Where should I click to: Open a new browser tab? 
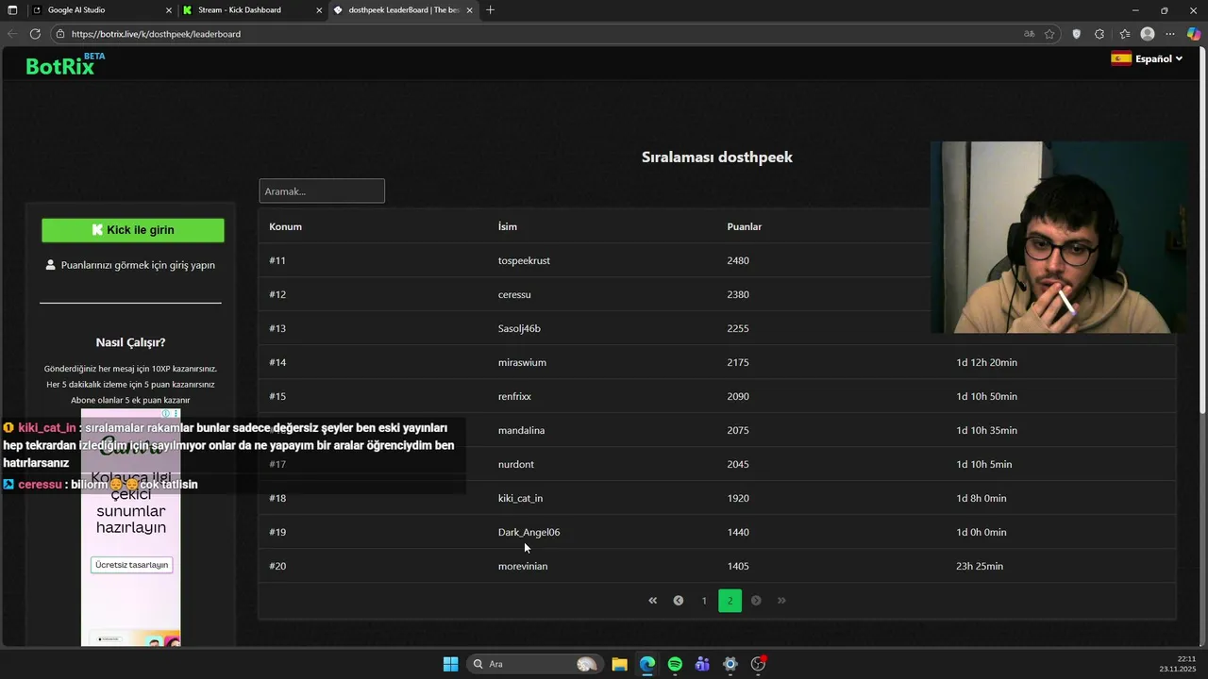tap(490, 10)
